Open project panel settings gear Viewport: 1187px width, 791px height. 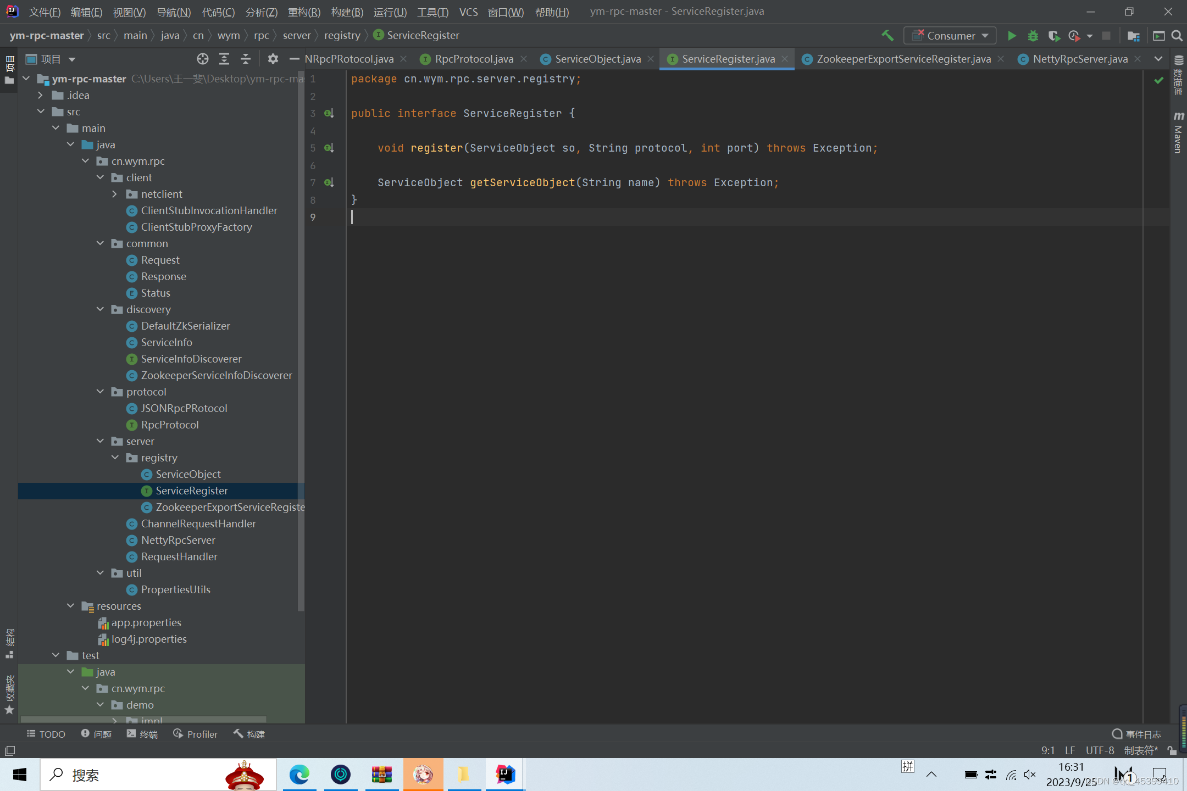point(273,59)
